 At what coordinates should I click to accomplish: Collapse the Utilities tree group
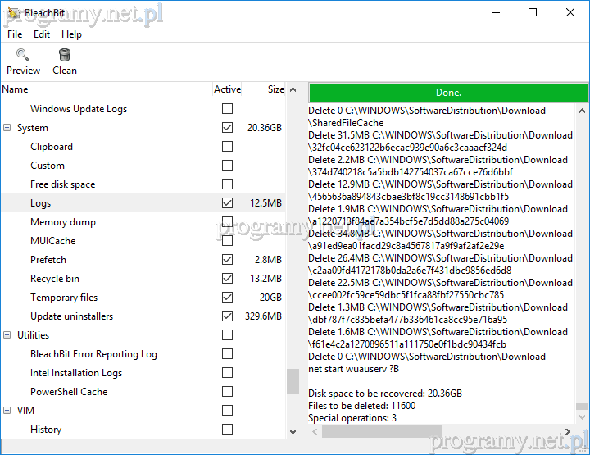pyautogui.click(x=7, y=335)
